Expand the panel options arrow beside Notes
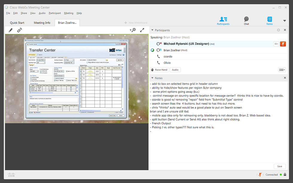Screen dimensions: 293x183 click(284, 21)
